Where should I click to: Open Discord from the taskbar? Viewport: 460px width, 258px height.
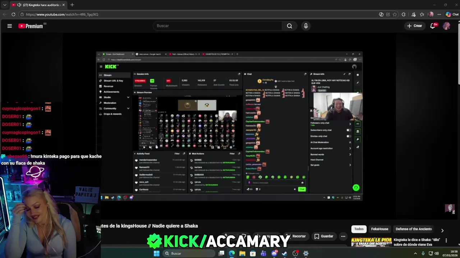coord(274,253)
